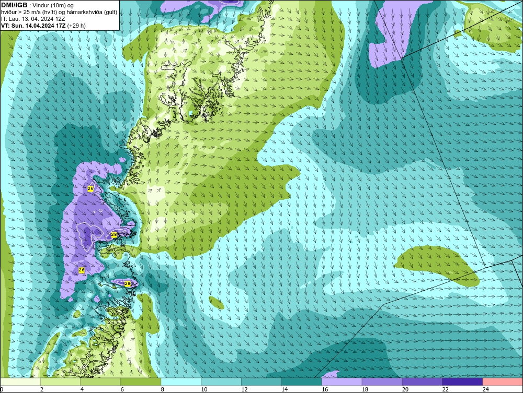Viewport: 523px width, 393px height.
Task: Click the "10" legend scale label
Action: pos(204,389)
